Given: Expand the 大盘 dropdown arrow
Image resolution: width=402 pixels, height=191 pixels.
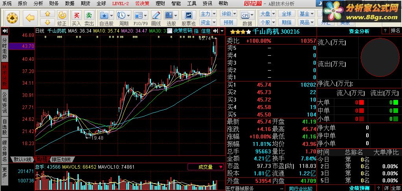Looking at the screenshot, I should click(x=273, y=14).
